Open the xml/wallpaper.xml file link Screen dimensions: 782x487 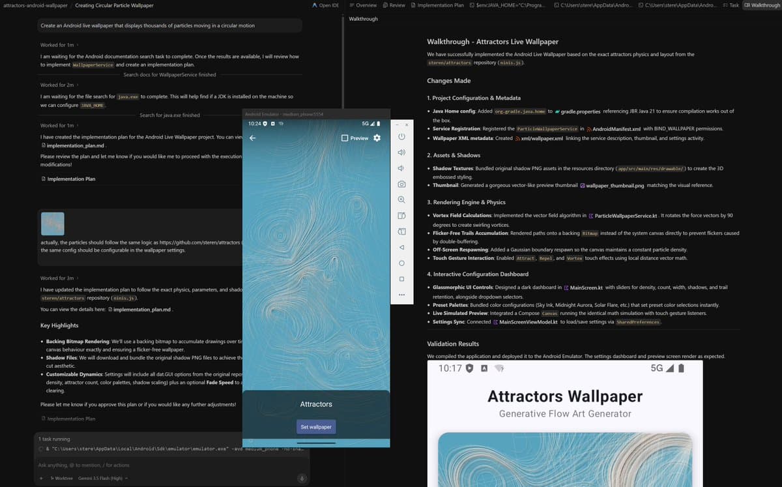pyautogui.click(x=539, y=138)
